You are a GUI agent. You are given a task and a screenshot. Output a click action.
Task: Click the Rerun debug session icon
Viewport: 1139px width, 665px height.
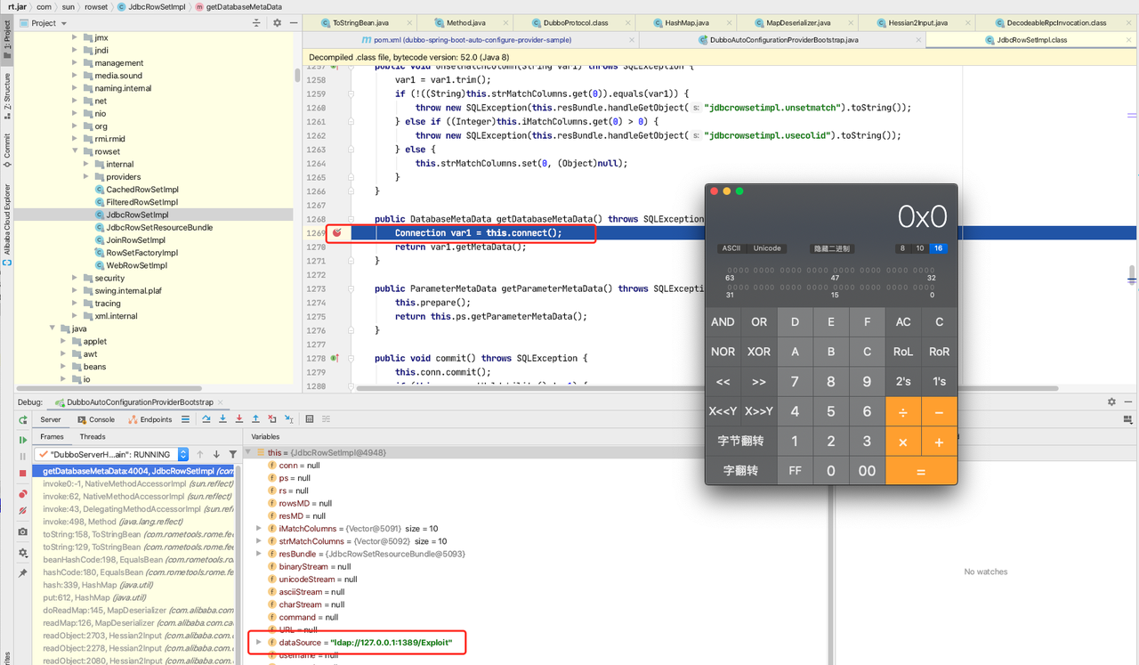pyautogui.click(x=22, y=419)
